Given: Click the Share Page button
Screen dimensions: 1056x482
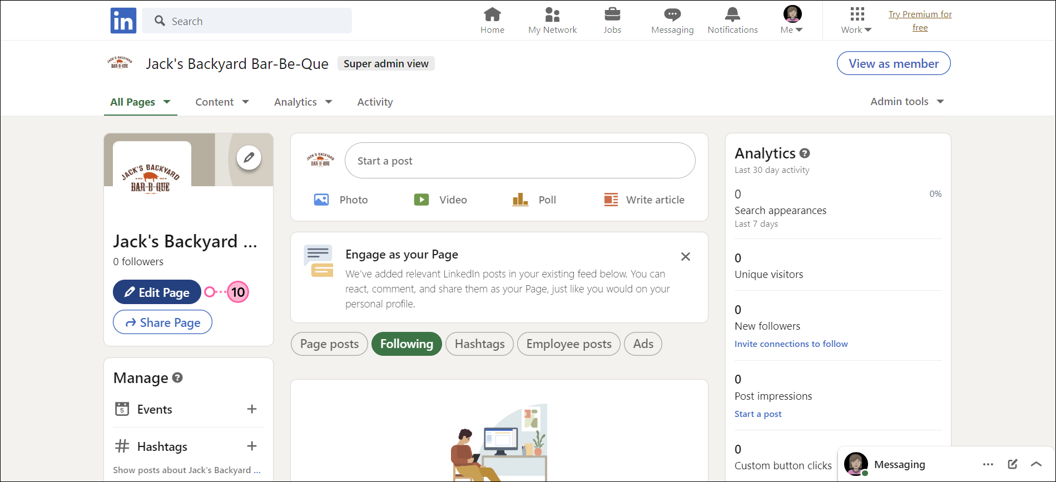Looking at the screenshot, I should point(162,322).
